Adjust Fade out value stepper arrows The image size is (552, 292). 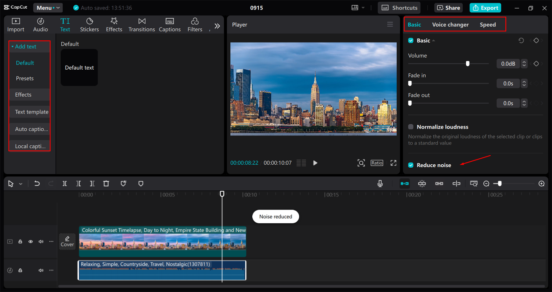click(x=524, y=103)
